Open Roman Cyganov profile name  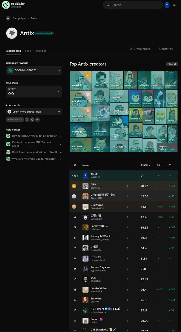click(100, 268)
